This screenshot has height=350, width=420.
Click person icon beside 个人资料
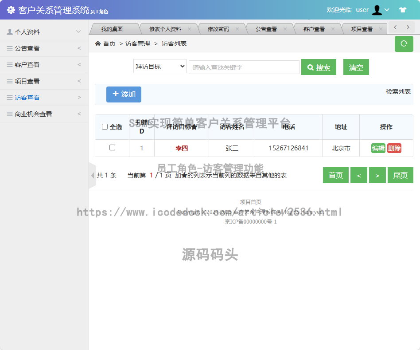pos(10,31)
